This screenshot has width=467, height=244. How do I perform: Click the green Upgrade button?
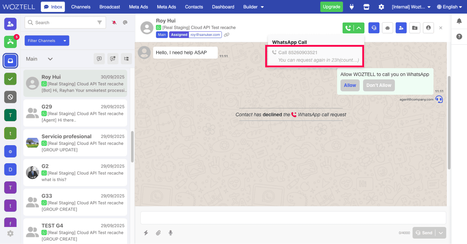coord(331,7)
